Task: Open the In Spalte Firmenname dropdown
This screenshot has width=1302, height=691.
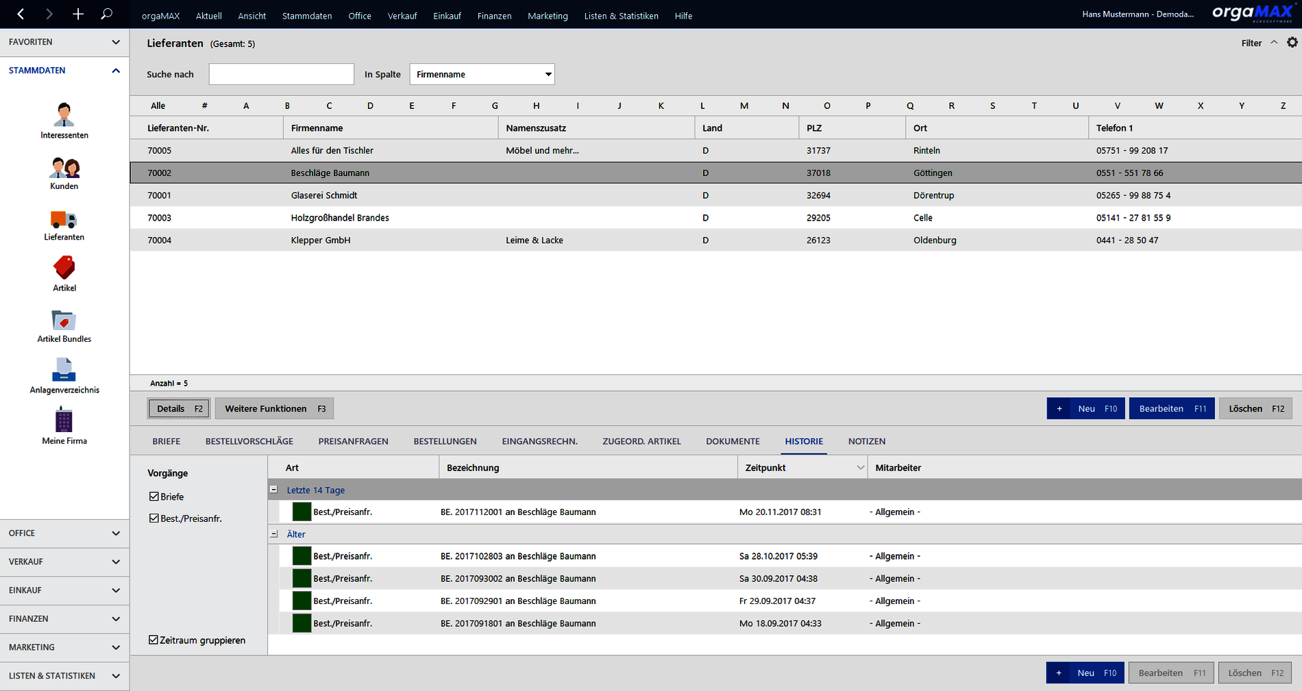Action: click(x=482, y=74)
